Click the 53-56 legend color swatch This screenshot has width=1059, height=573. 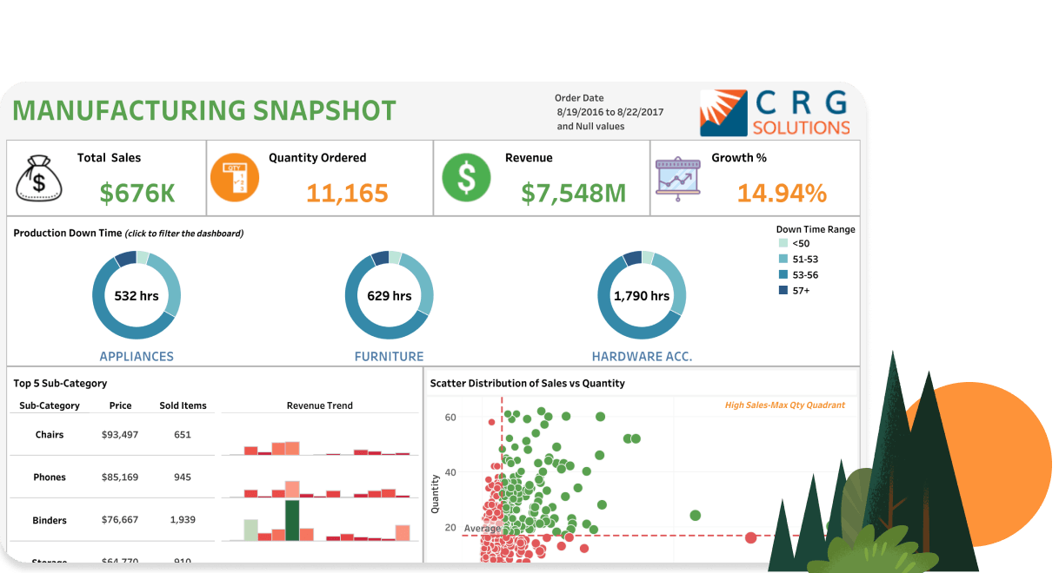783,275
